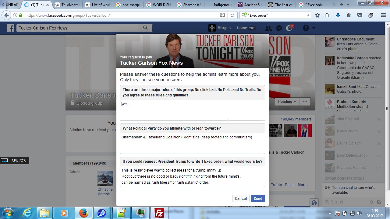Switch to the Indigenous tab

click(x=220, y=5)
